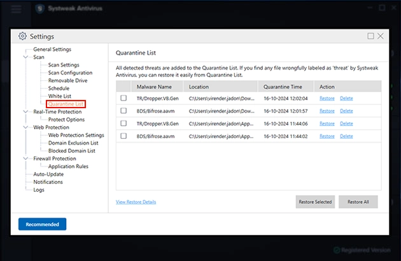
Task: Collapse the Real-Time Protection chevron
Action: pyautogui.click(x=25, y=111)
